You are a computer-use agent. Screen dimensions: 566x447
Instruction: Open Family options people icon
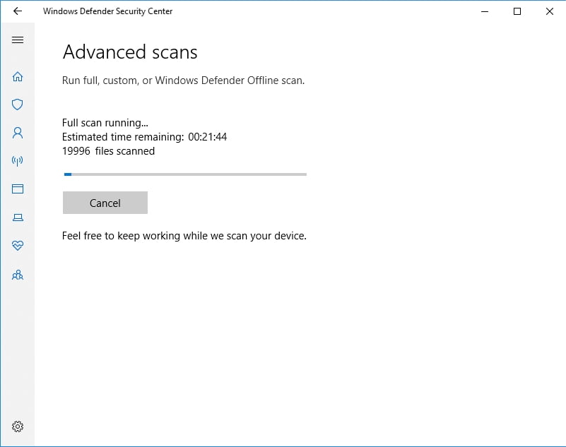point(18,275)
